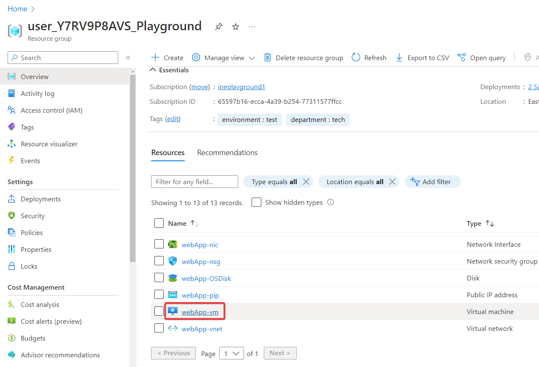Open Access control (IAM) in sidebar

[51, 111]
